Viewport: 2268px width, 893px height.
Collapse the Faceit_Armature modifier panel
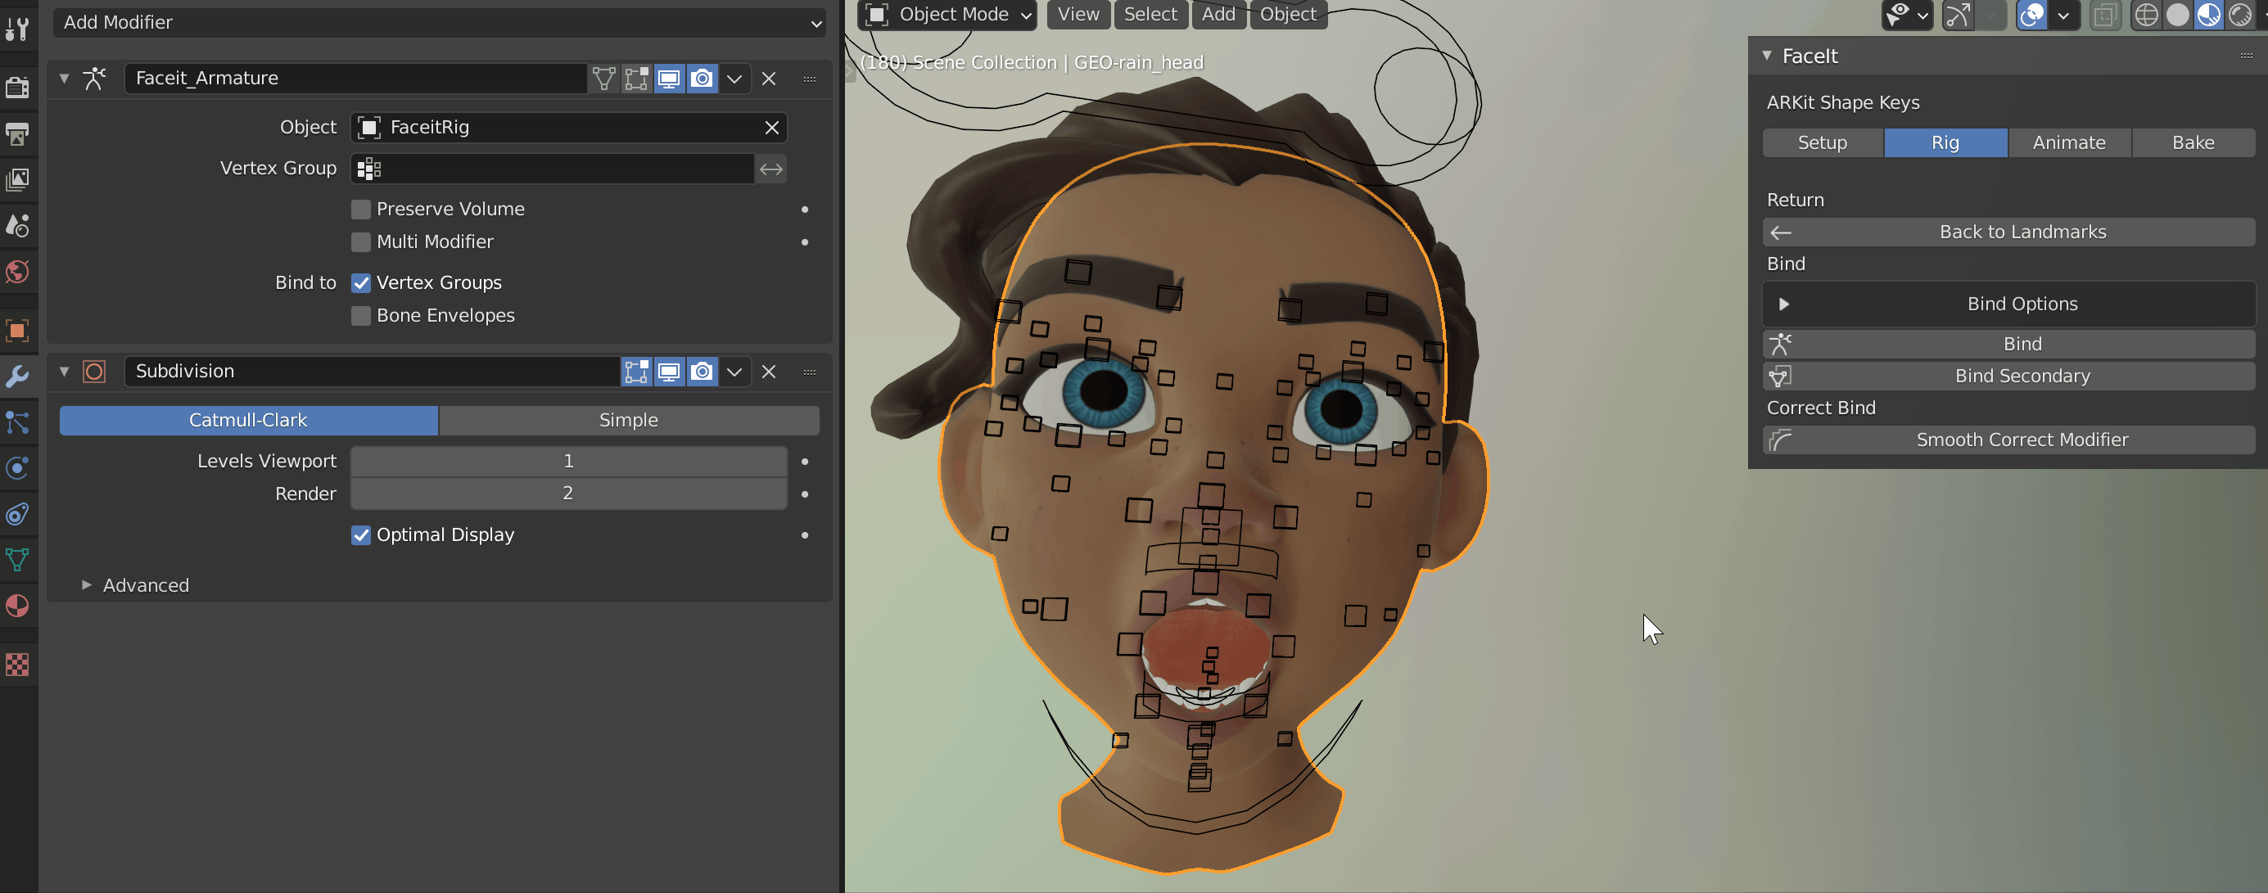pyautogui.click(x=64, y=79)
